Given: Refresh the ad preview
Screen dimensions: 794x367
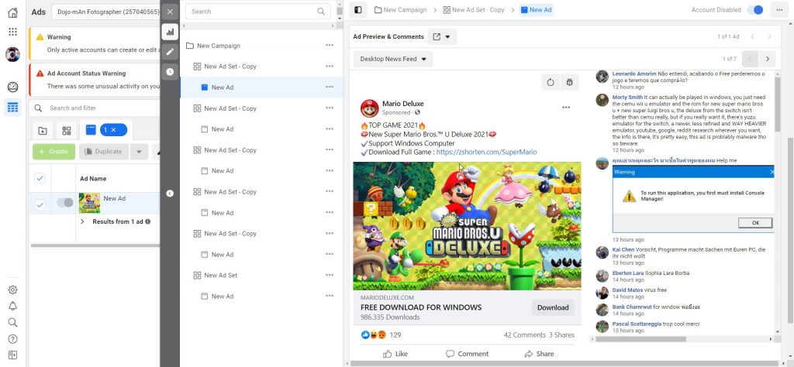Looking at the screenshot, I should click(551, 82).
